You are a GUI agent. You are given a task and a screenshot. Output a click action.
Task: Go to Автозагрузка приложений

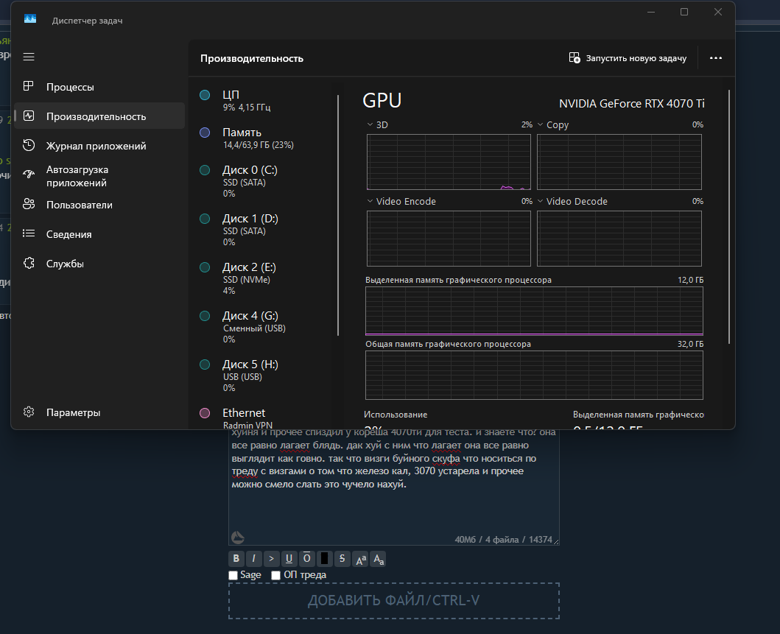(x=99, y=176)
